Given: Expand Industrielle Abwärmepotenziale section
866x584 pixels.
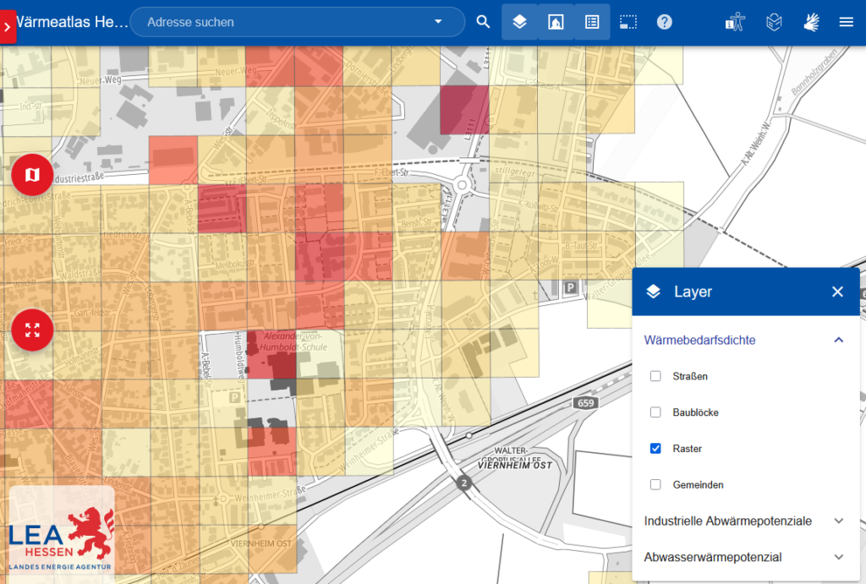Looking at the screenshot, I should 838,521.
